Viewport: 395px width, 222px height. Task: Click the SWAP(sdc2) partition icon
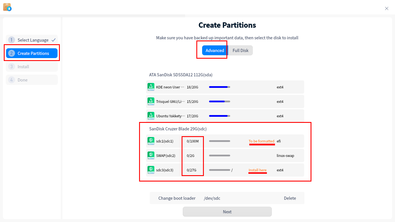151,155
